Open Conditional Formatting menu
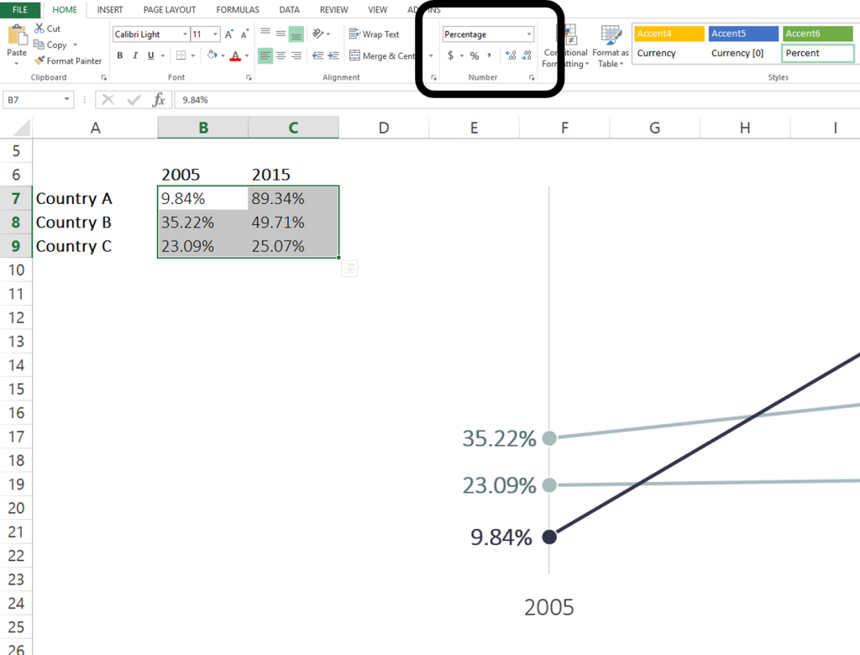 565,47
